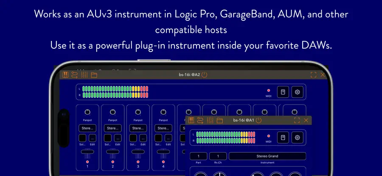This screenshot has width=382, height=176.
Task: Open the manual book icon in @A2 panel
Action: click(283, 92)
